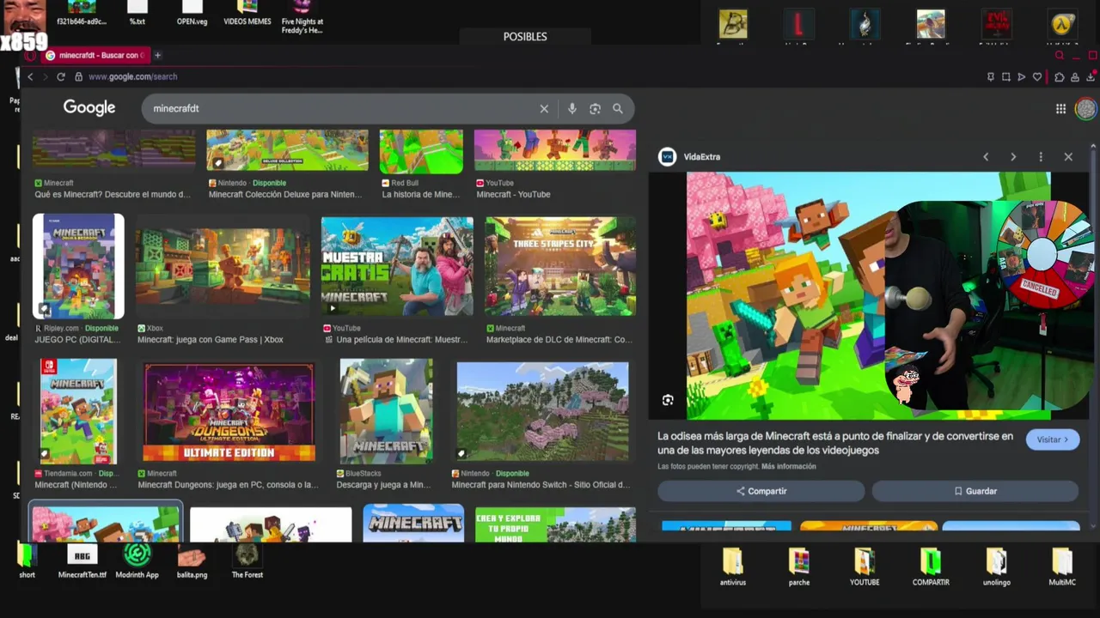
Task: Open the Minecraft Dungeons Ultimate Edition thumbnail
Action: coord(229,412)
